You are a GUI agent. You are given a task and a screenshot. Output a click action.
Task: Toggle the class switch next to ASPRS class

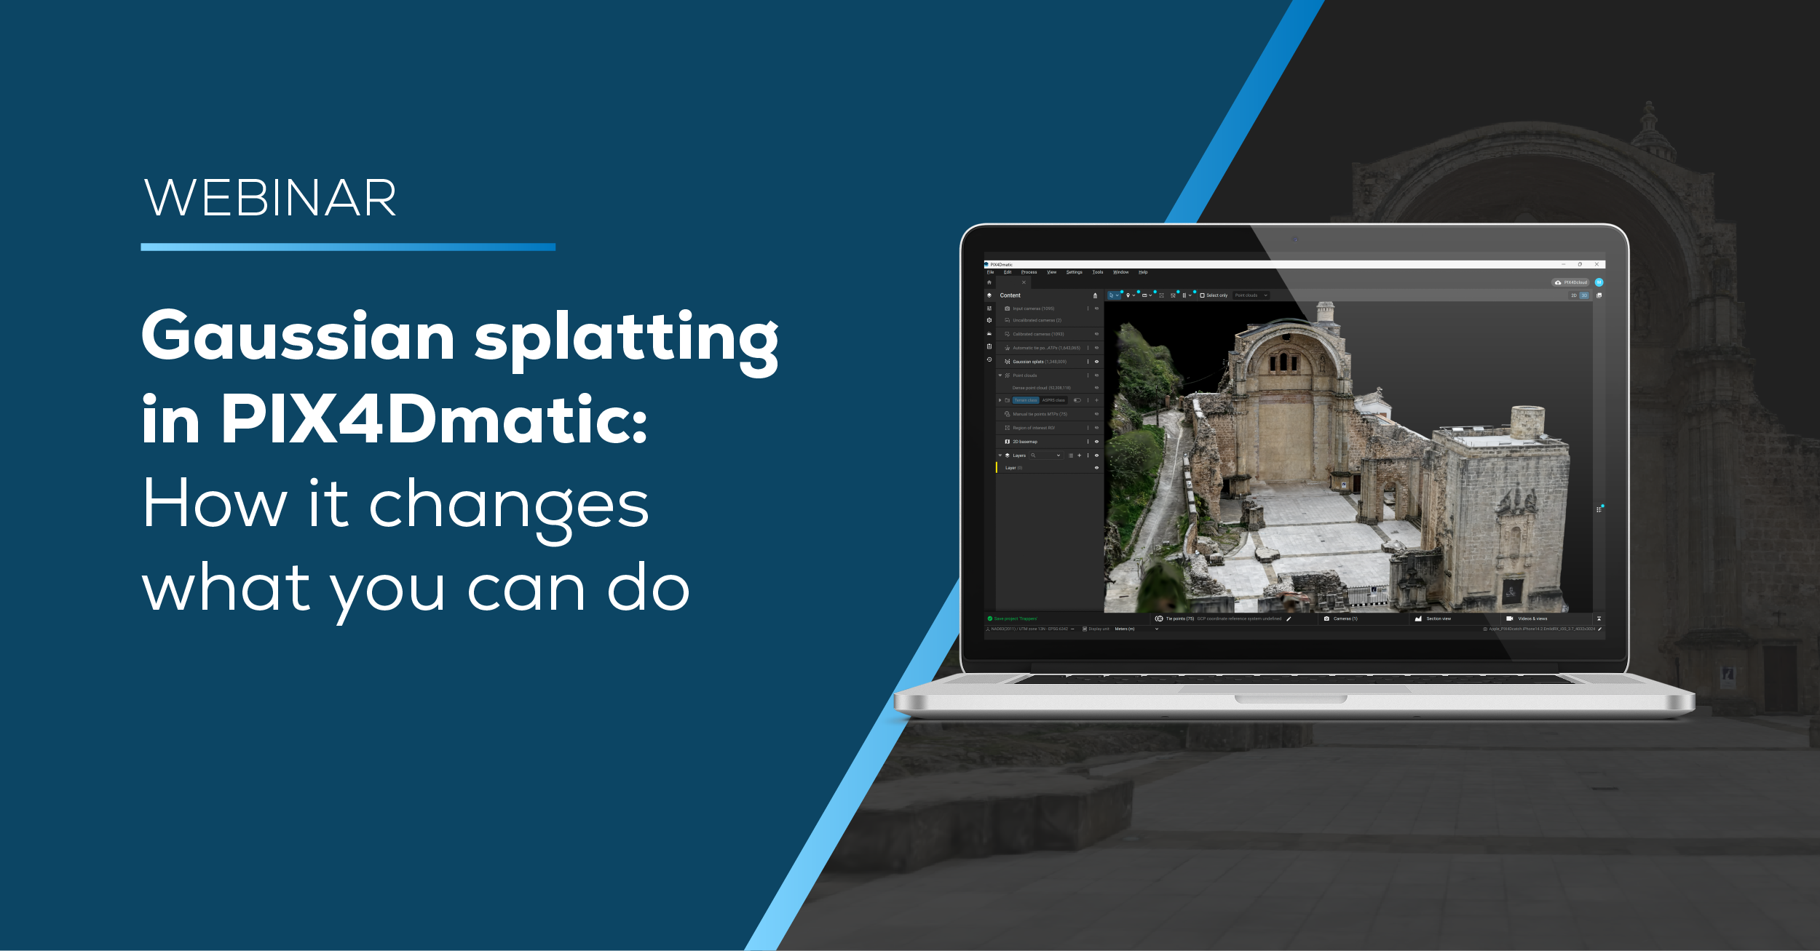pos(1077,400)
